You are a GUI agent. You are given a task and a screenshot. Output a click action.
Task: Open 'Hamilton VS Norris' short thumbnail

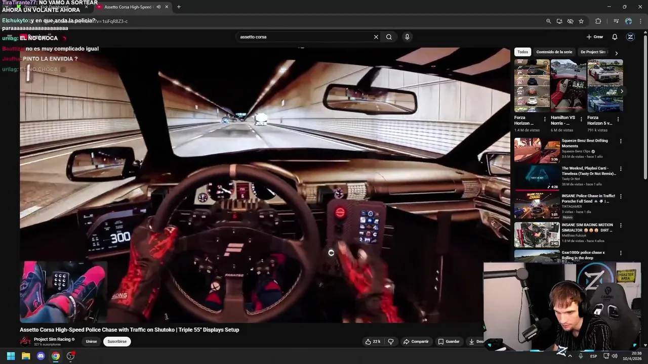tap(569, 86)
